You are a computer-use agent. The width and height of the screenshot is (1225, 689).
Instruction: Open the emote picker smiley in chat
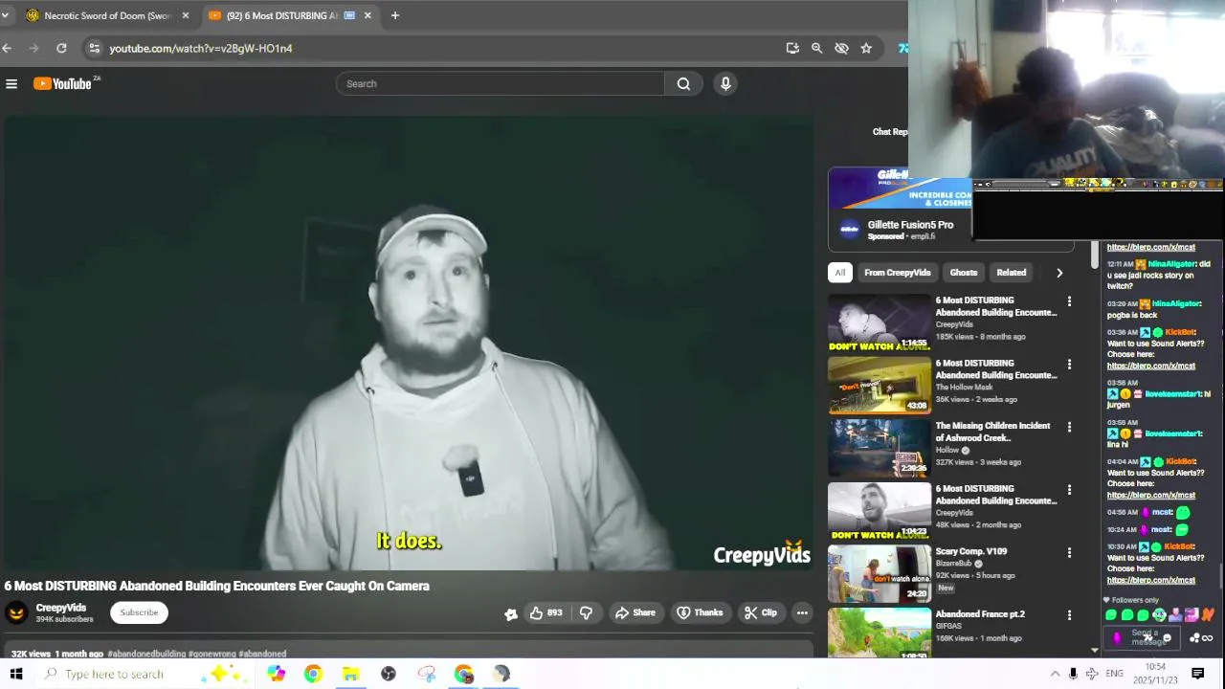pyautogui.click(x=1167, y=638)
